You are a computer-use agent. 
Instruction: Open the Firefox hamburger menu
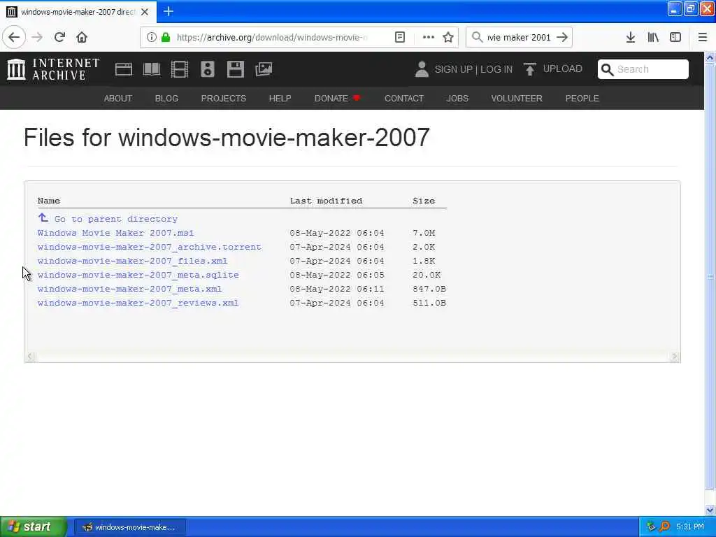[703, 37]
